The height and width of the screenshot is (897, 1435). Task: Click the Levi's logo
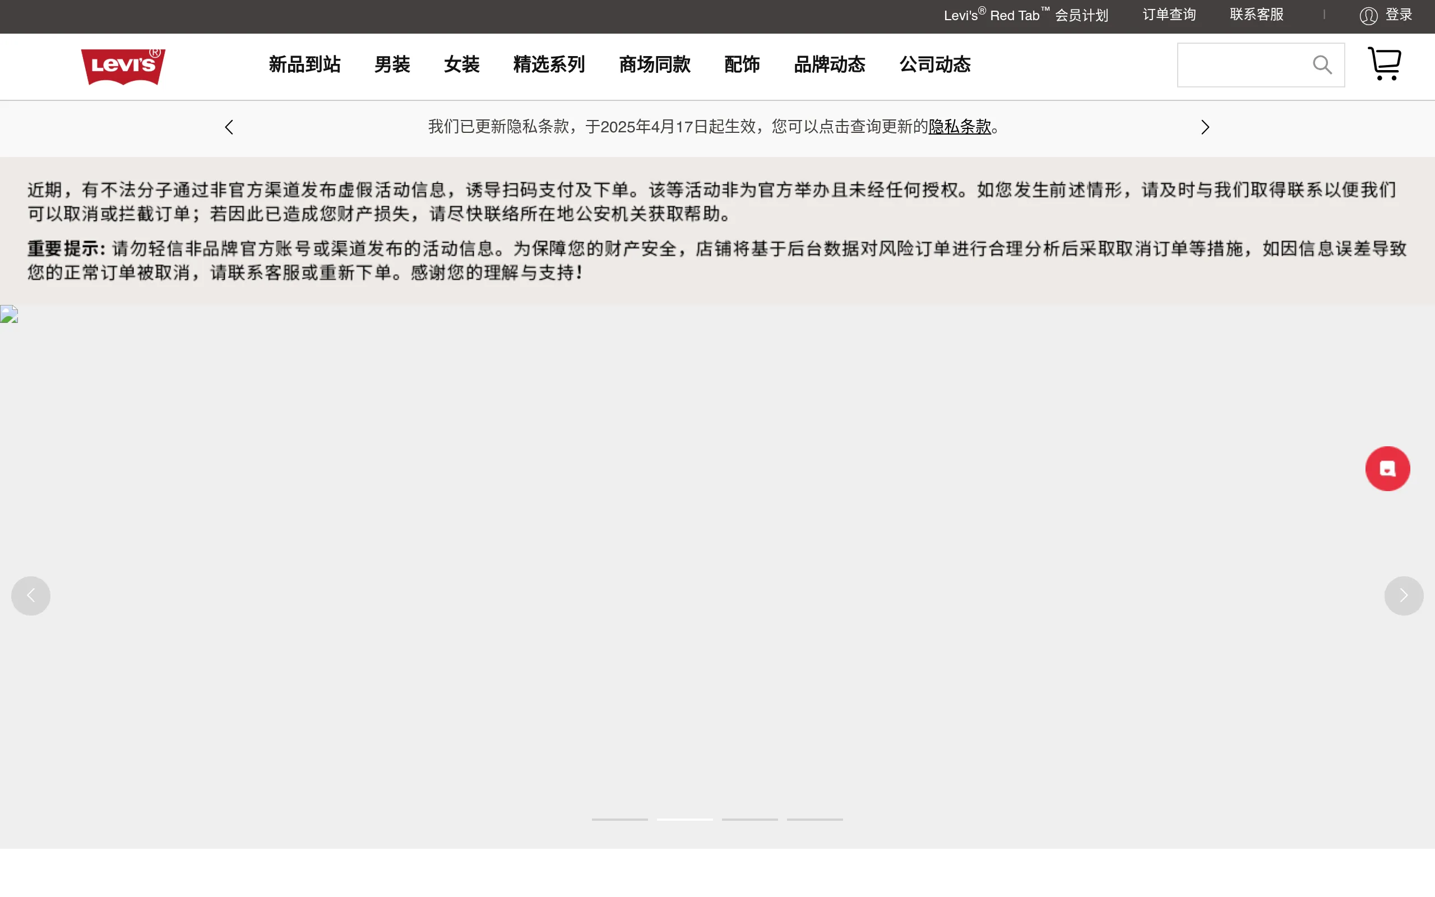click(x=123, y=67)
